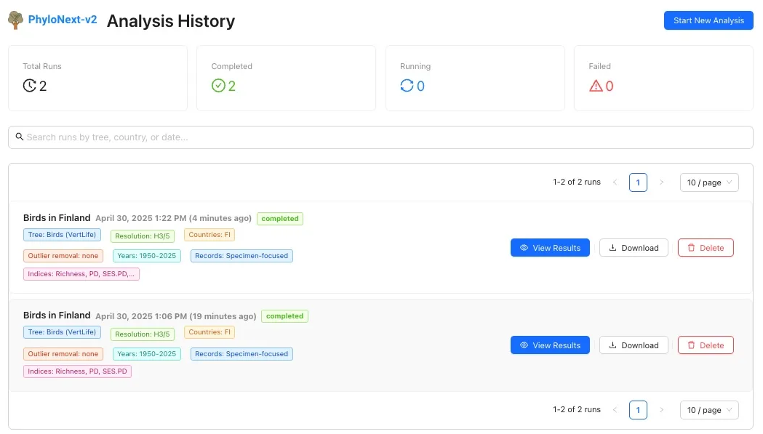This screenshot has height=434, width=763.
Task: Click the PhyloNext tree logo icon
Action: pyautogui.click(x=15, y=20)
